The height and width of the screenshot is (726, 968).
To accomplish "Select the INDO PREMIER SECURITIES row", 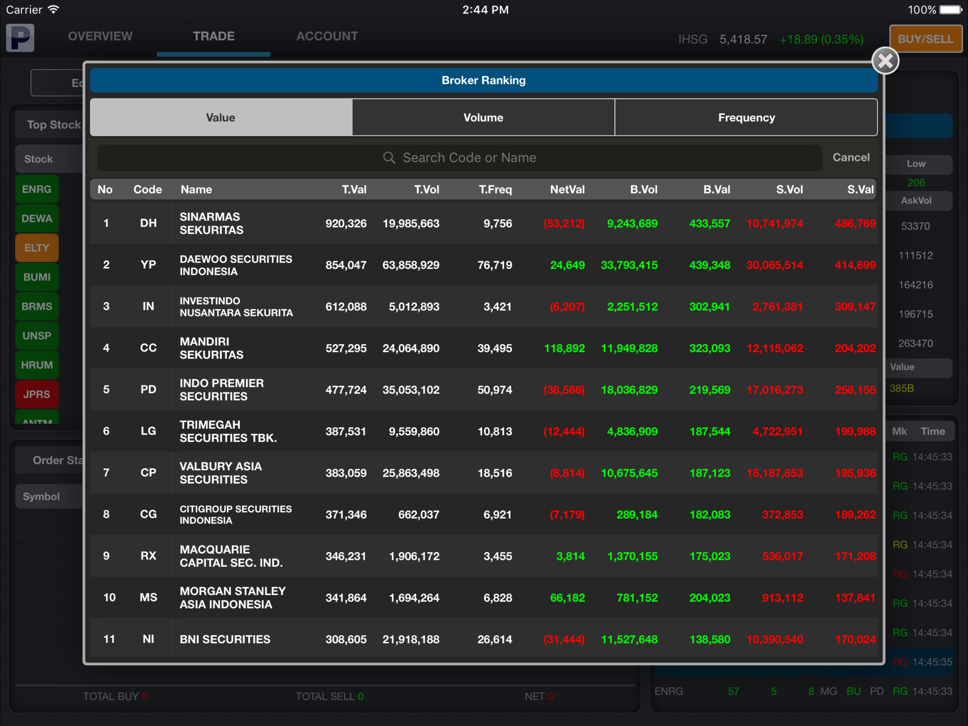I will click(x=484, y=390).
